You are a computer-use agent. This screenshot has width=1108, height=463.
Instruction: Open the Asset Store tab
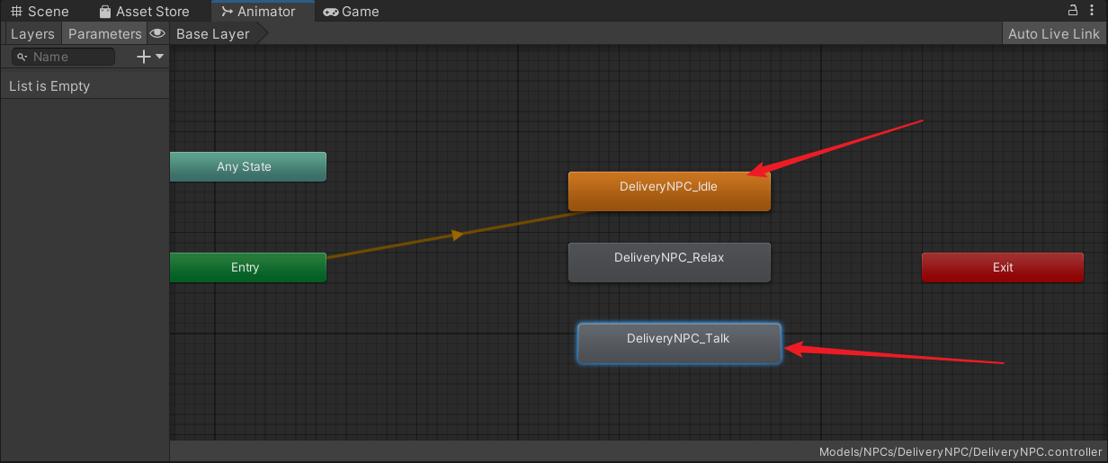pos(144,12)
